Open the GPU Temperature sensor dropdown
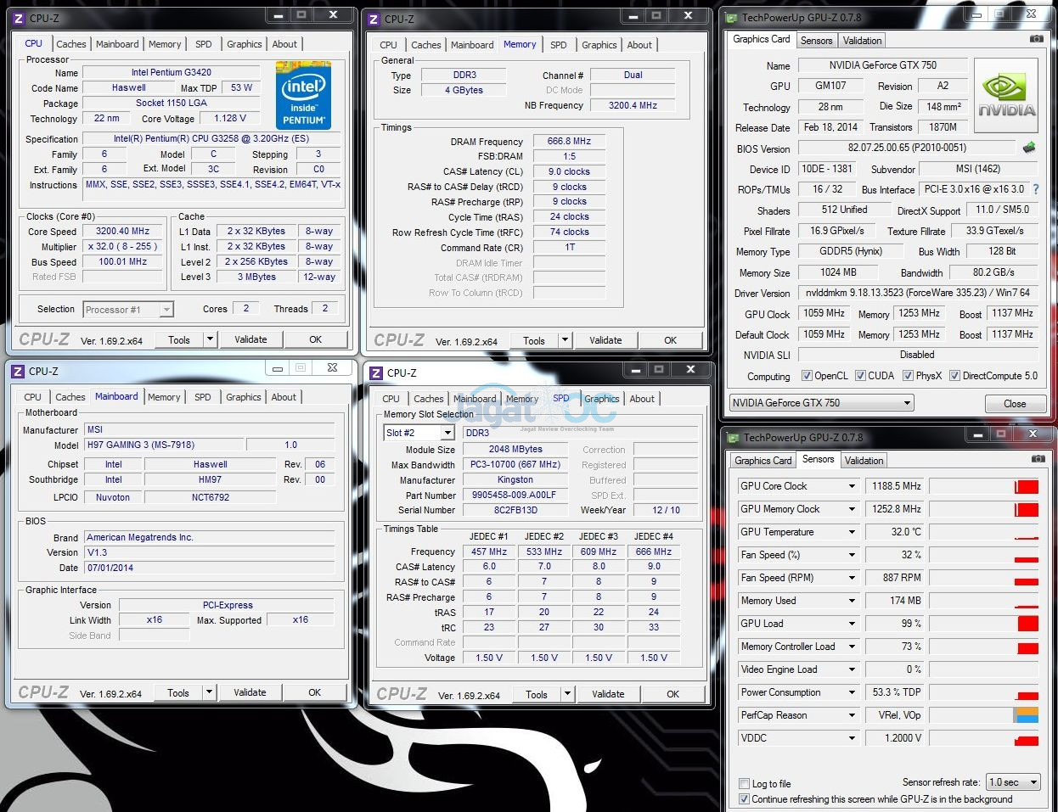1058x812 pixels. pos(852,532)
